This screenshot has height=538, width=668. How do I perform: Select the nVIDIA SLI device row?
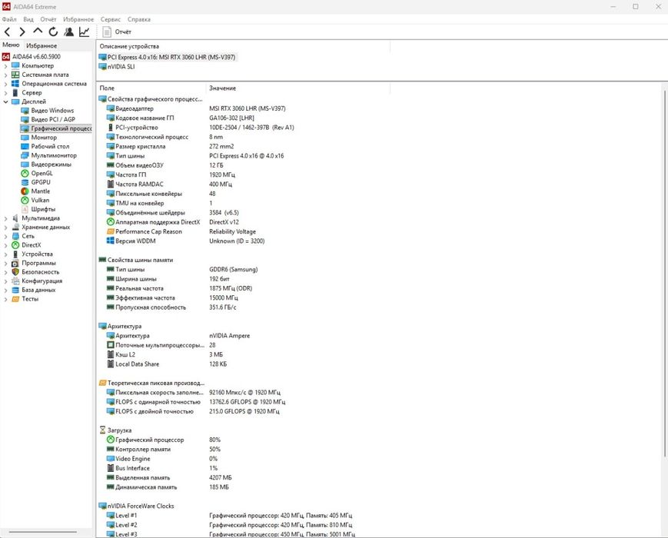pyautogui.click(x=117, y=66)
